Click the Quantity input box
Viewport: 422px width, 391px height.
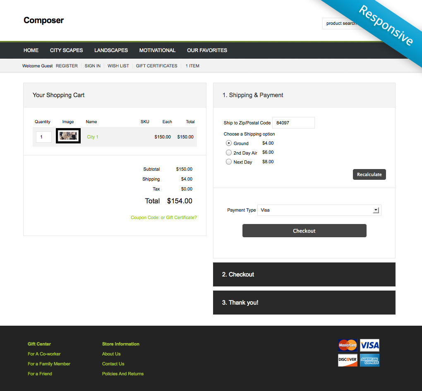44,137
